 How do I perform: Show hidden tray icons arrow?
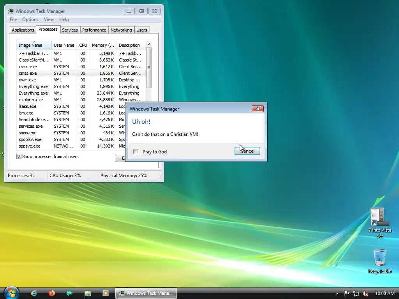337,294
